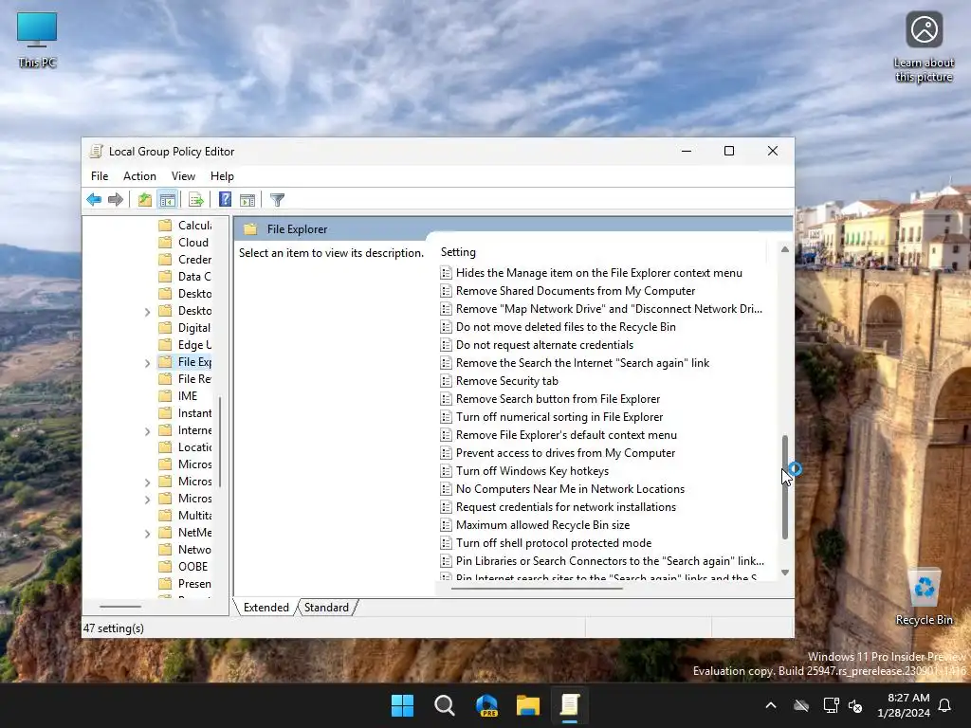Open File Explorer from the taskbar
This screenshot has height=728, width=971.
(528, 705)
